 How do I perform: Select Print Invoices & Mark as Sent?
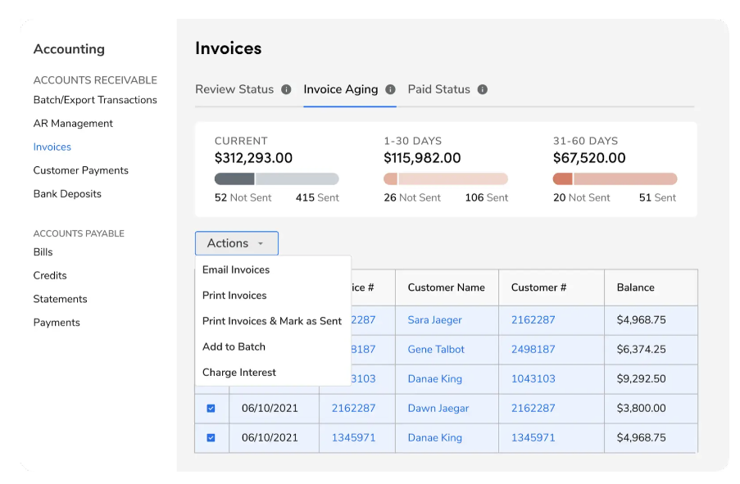(x=272, y=321)
